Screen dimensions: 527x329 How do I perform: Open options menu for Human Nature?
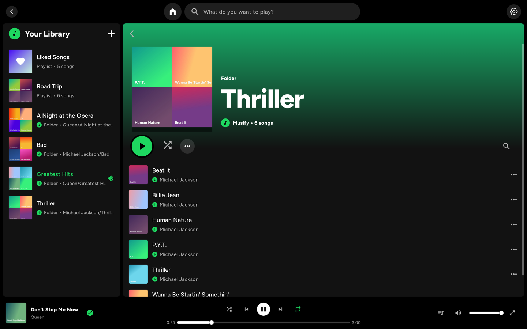(x=514, y=224)
